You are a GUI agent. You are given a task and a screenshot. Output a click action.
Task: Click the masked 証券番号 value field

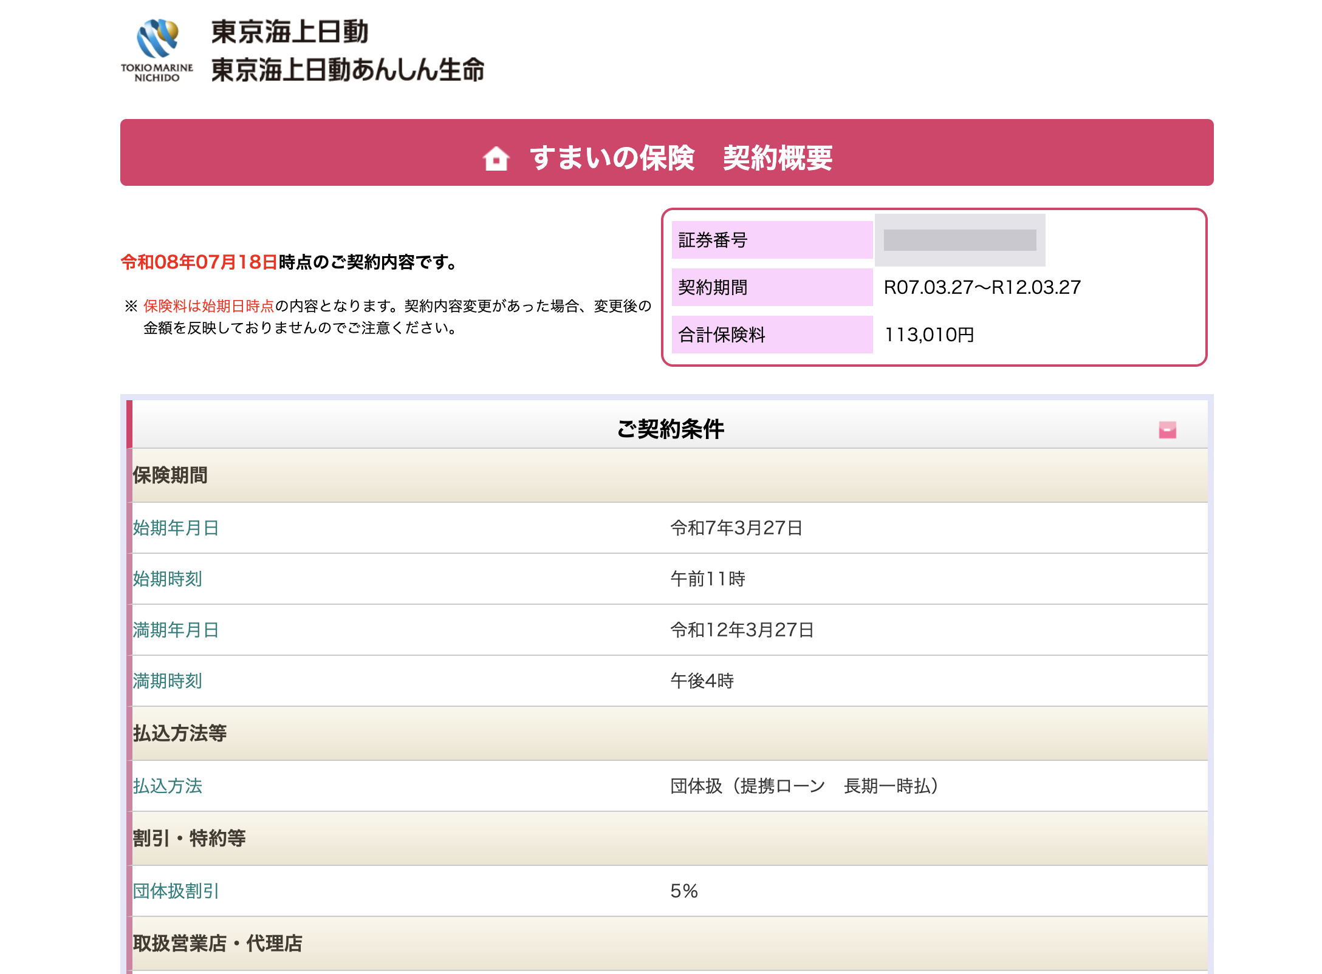click(960, 240)
